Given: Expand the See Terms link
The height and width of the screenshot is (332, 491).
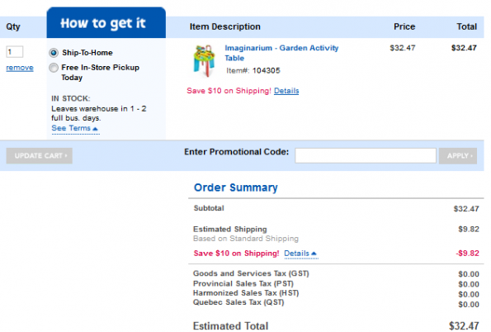Looking at the screenshot, I should pos(71,128).
